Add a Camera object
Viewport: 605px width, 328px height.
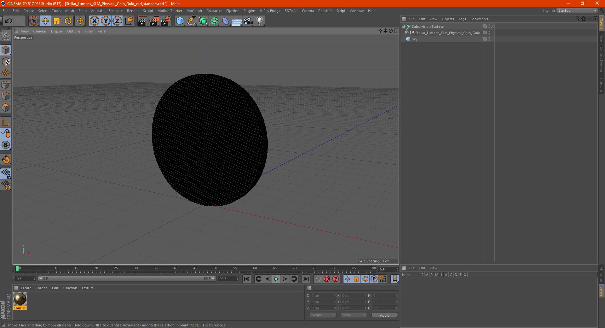click(248, 21)
